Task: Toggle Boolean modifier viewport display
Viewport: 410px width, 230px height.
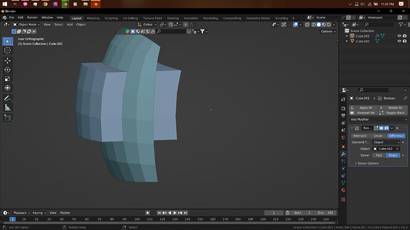Action: [381, 128]
